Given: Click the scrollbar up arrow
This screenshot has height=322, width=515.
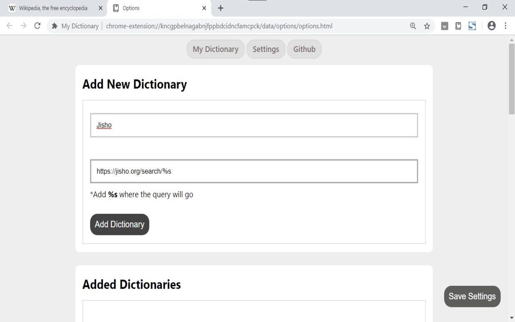Looking at the screenshot, I should 512,40.
